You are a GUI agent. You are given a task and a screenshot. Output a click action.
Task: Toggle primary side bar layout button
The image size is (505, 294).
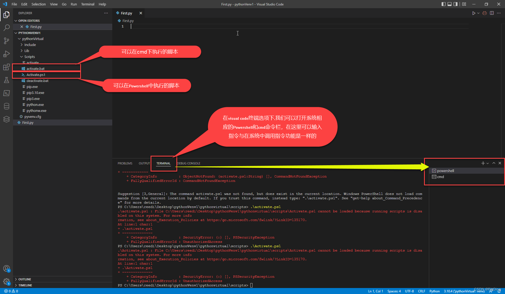pyautogui.click(x=444, y=4)
